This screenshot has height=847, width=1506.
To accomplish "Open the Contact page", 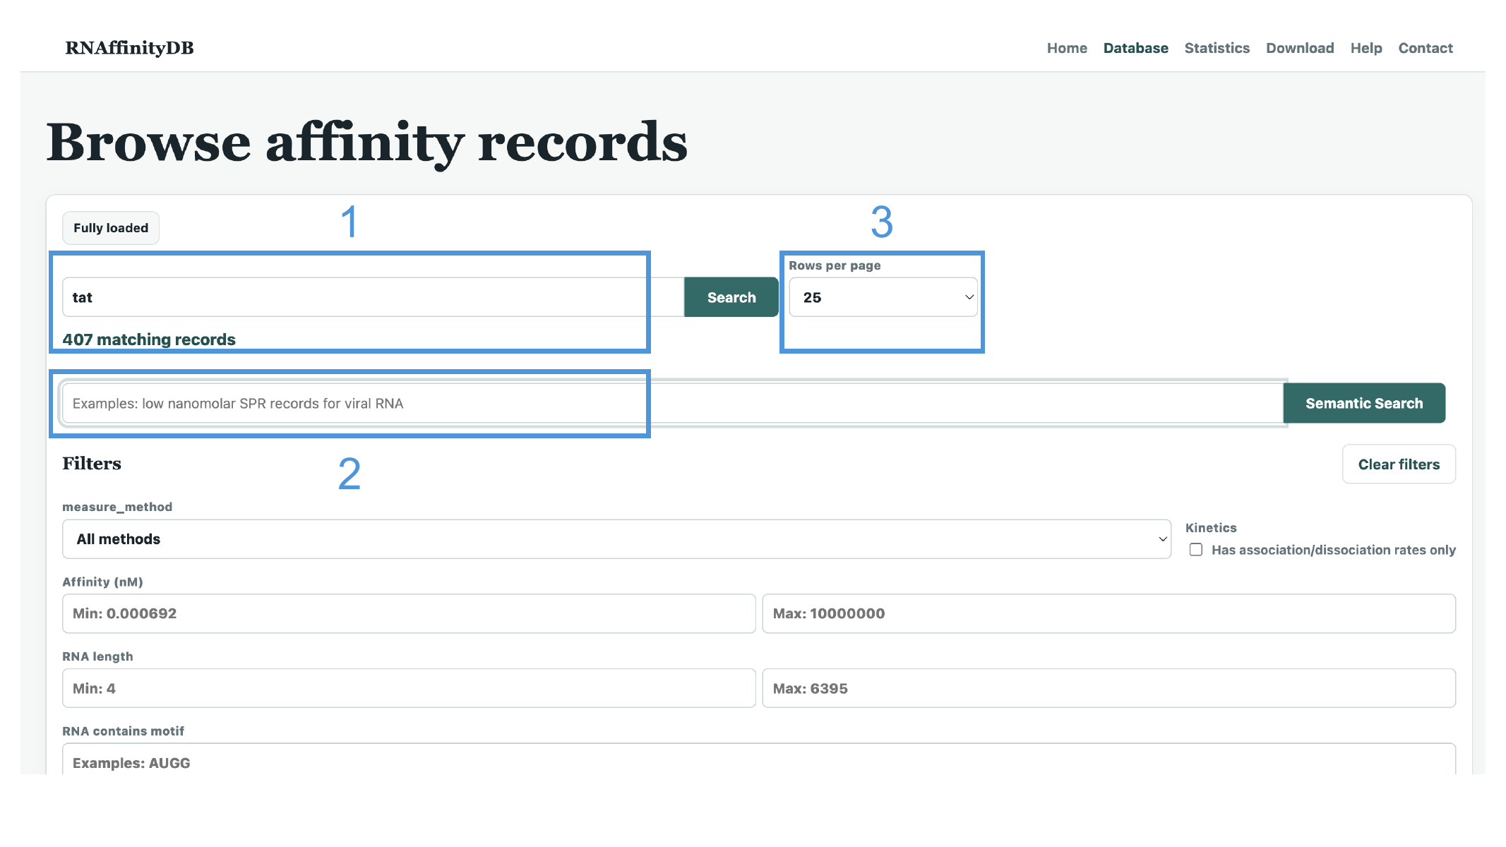I will (x=1425, y=48).
